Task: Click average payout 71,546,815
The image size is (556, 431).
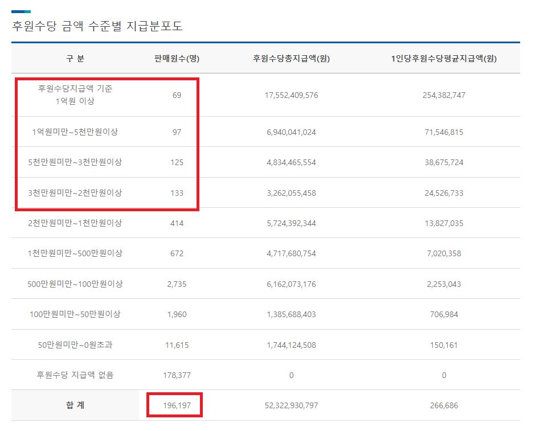Action: click(x=444, y=132)
